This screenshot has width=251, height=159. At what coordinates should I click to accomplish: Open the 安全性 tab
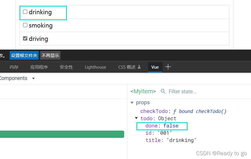point(66,67)
